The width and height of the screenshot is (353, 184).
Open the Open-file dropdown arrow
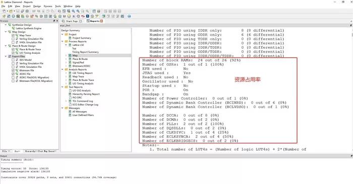click(x=14, y=11)
